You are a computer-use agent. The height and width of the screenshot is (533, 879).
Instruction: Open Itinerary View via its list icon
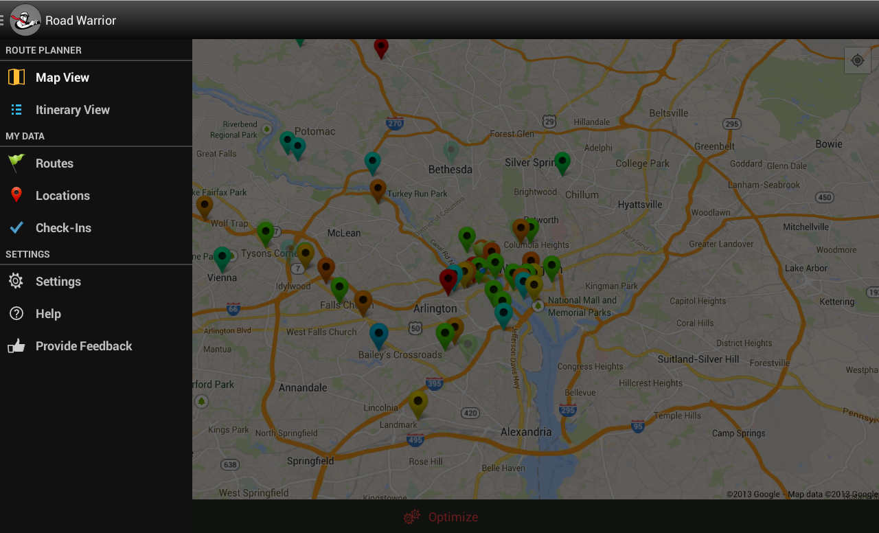pyautogui.click(x=15, y=109)
